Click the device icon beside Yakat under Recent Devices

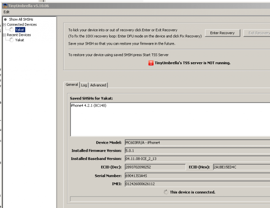[x=11, y=40]
